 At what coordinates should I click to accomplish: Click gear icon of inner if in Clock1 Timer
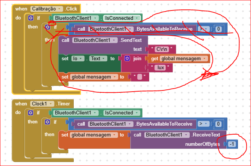[48, 122]
